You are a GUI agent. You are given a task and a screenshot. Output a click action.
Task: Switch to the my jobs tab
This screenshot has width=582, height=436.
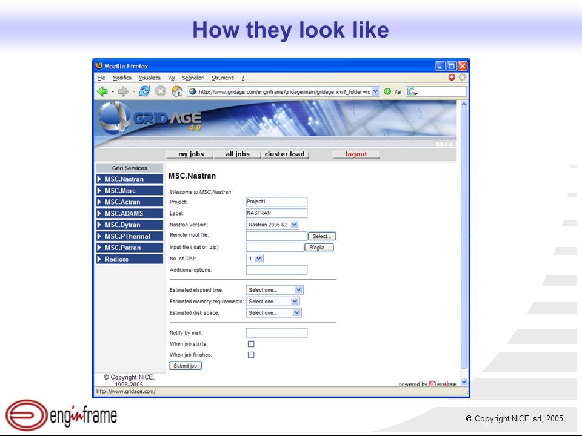click(191, 154)
